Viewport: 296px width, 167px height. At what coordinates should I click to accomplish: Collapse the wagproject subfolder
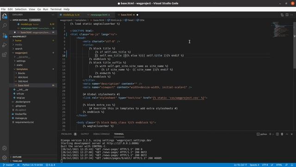pyautogui.click(x=33, y=53)
